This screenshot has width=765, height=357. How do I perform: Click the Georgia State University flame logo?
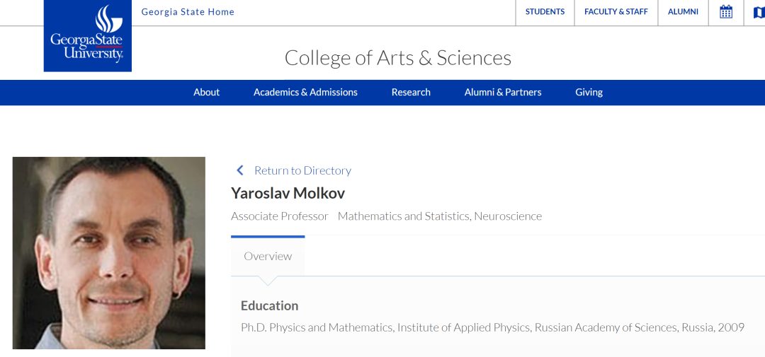[88, 35]
